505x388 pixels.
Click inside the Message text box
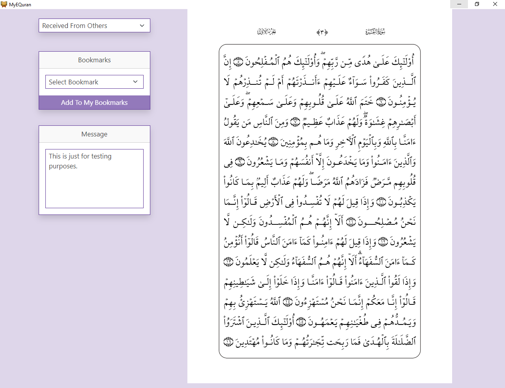point(94,179)
